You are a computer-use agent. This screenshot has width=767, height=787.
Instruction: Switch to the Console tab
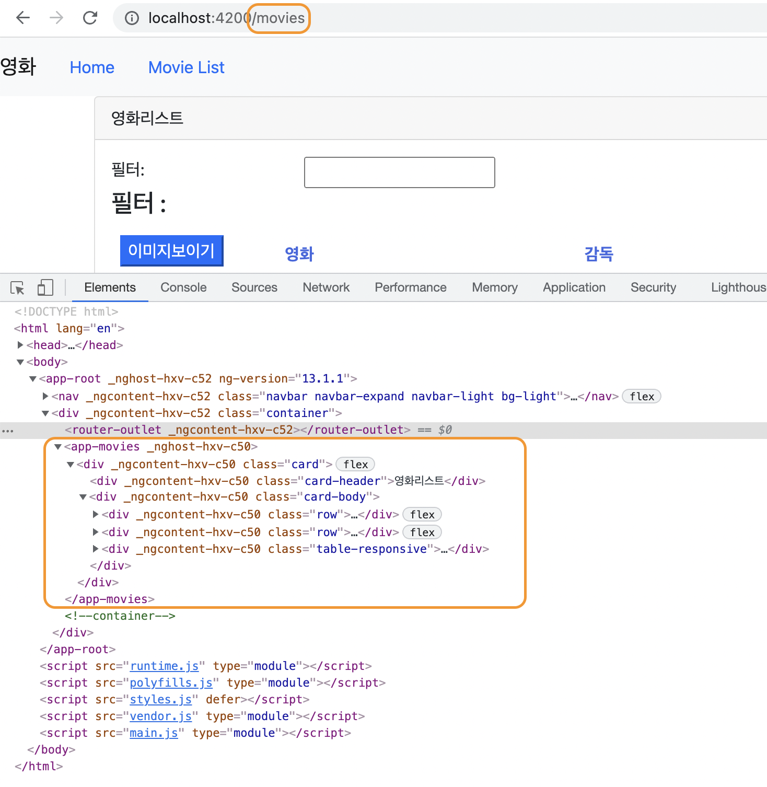coord(183,287)
